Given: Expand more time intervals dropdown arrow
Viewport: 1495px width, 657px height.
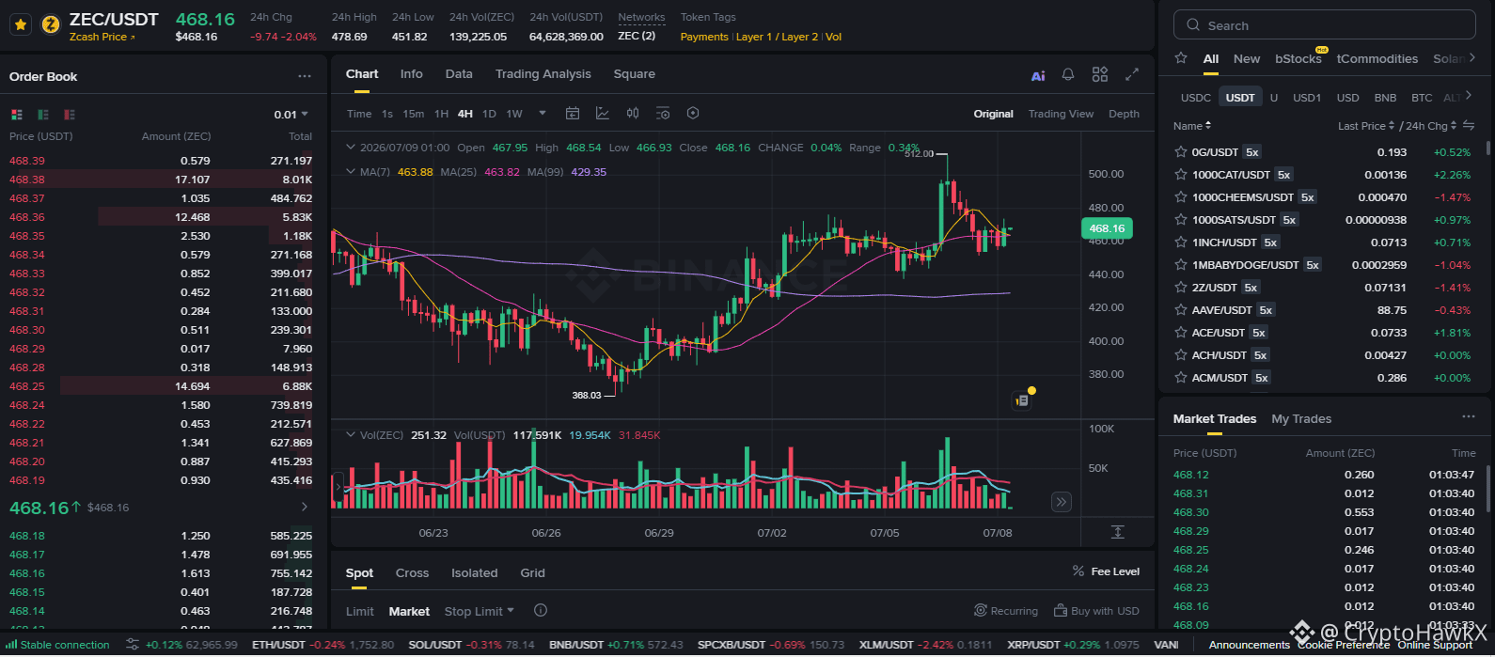Looking at the screenshot, I should point(543,114).
